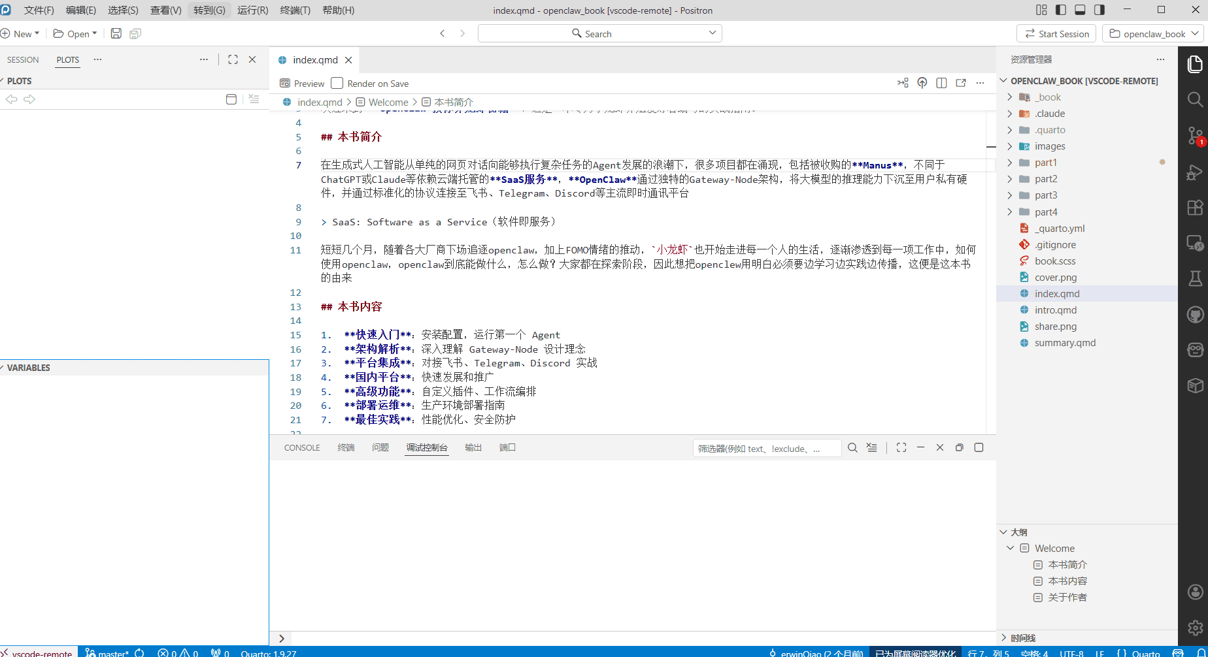Screen dimensions: 1208x657
Task: Maximize the bottom panel size
Action: (901, 447)
